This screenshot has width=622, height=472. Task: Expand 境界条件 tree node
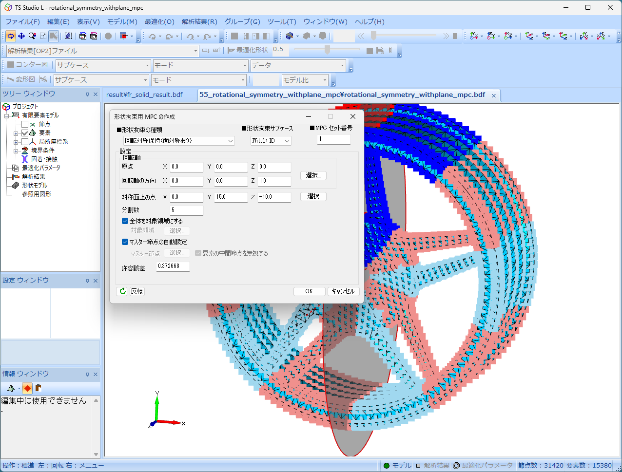tap(16, 151)
